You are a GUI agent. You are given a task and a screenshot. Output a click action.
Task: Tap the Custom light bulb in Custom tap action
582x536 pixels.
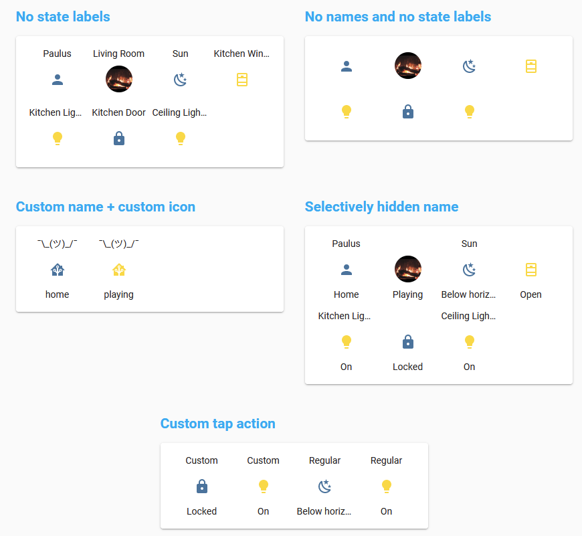264,486
